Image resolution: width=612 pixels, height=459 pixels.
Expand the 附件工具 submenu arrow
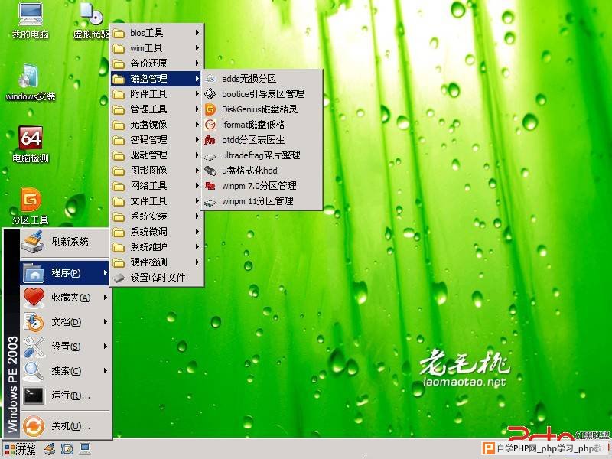197,94
